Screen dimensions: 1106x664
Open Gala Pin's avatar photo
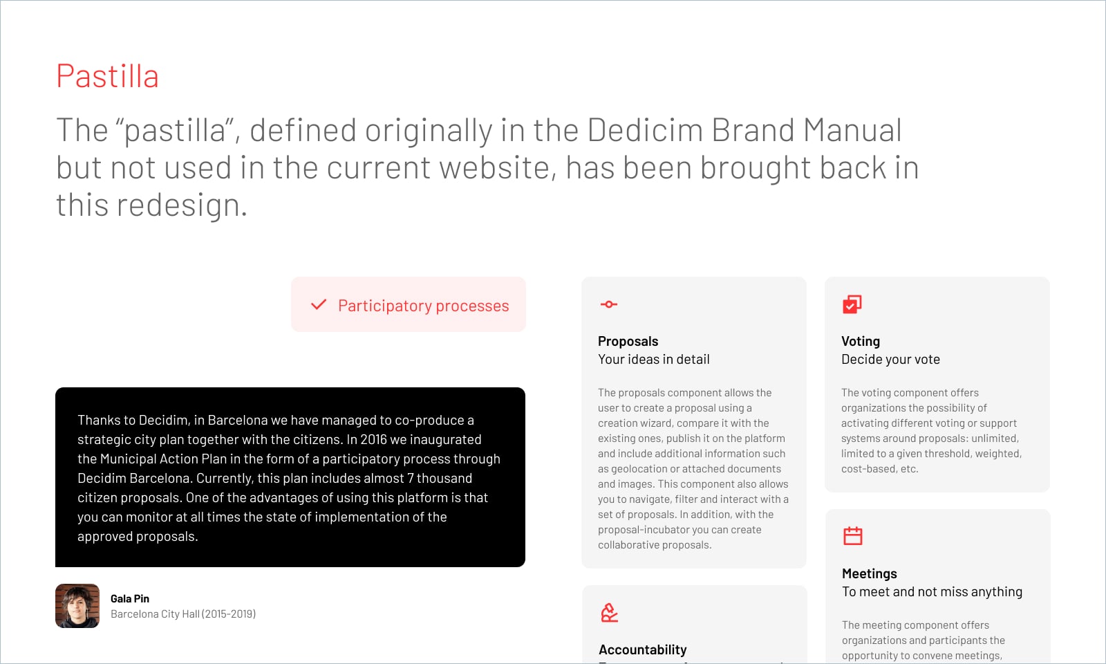click(x=77, y=606)
